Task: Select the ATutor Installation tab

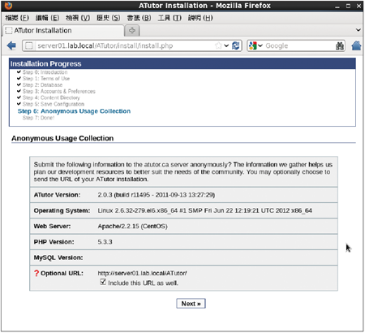Action: click(63, 30)
